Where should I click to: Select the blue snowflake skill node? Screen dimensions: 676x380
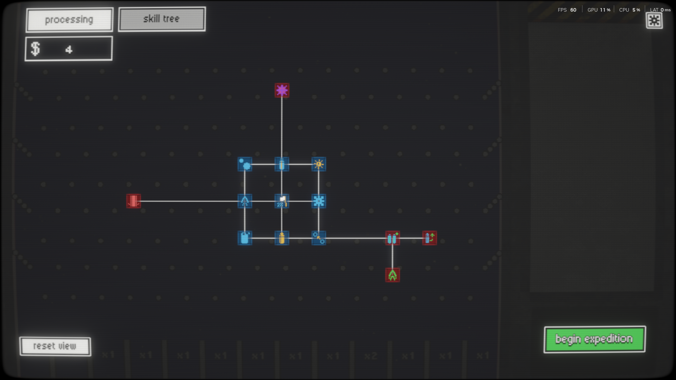coord(319,201)
